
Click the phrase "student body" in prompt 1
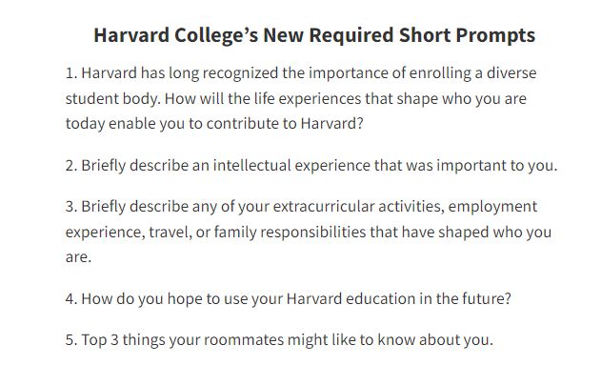point(111,99)
